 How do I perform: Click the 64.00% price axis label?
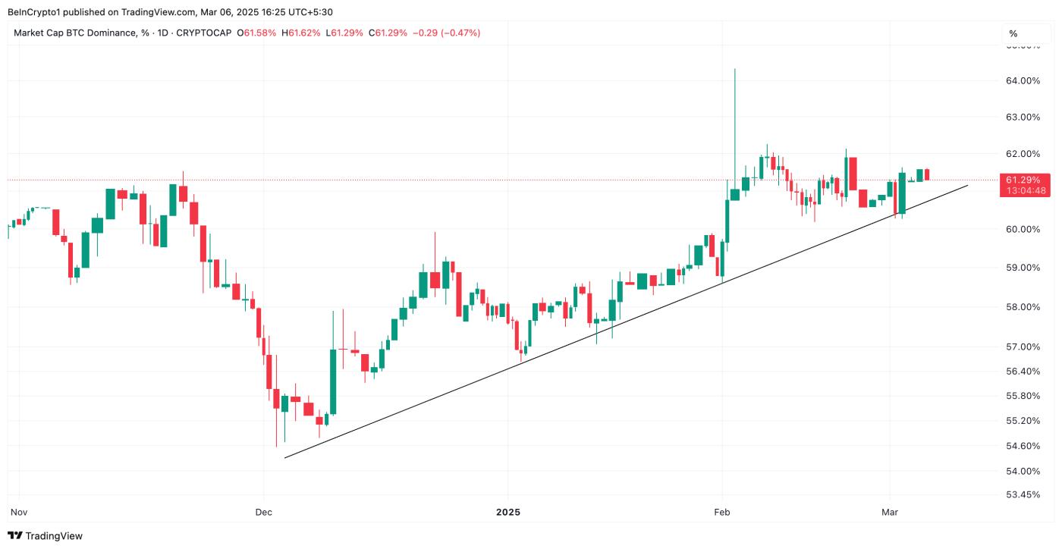click(1022, 81)
